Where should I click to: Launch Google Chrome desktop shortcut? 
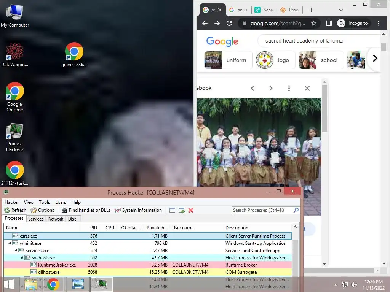point(15,97)
